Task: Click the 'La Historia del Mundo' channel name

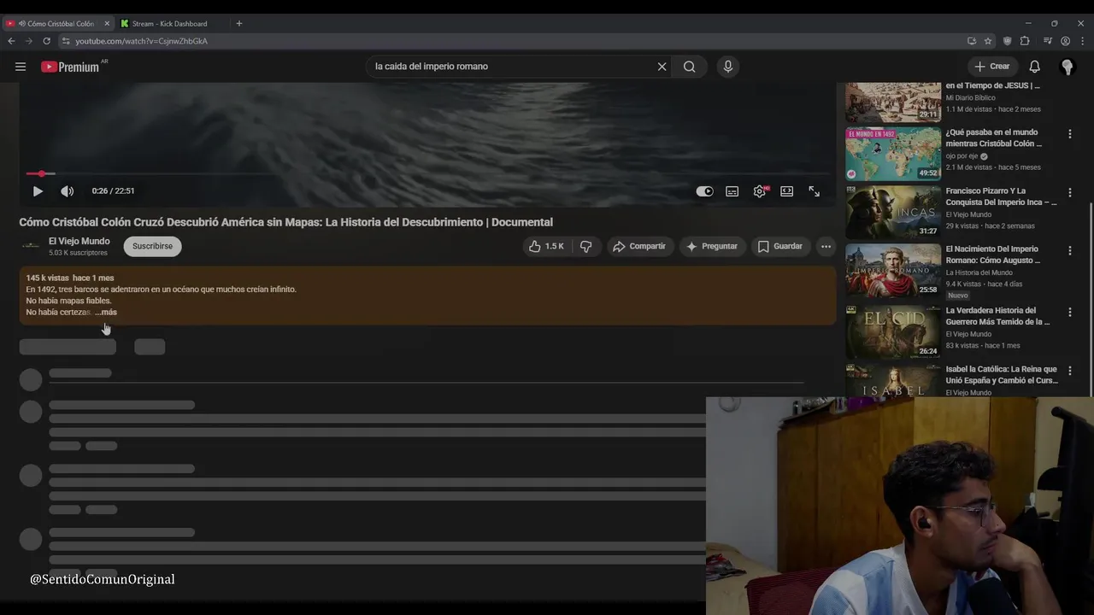Action: [x=979, y=272]
